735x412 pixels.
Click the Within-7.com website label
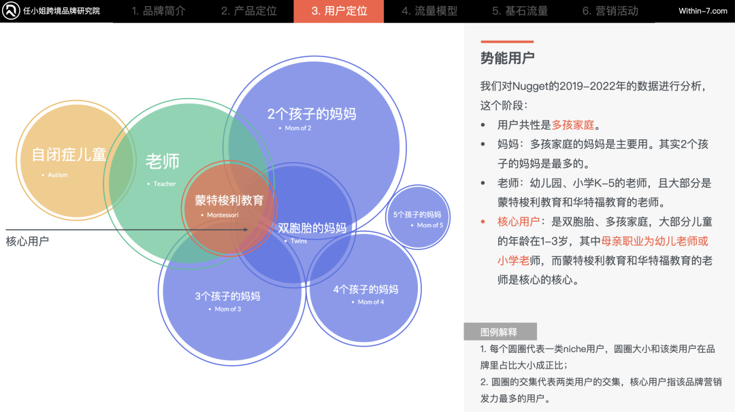(x=701, y=10)
